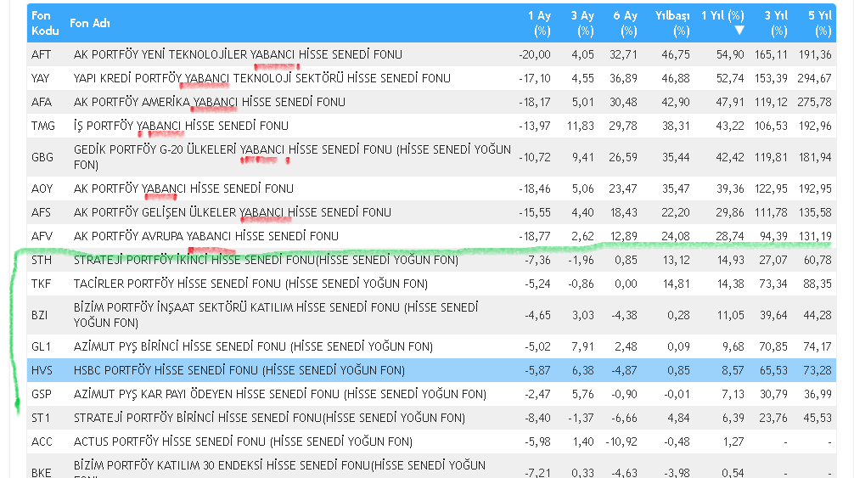Select fund code AFV
This screenshot has height=478, width=854.
[x=42, y=237]
